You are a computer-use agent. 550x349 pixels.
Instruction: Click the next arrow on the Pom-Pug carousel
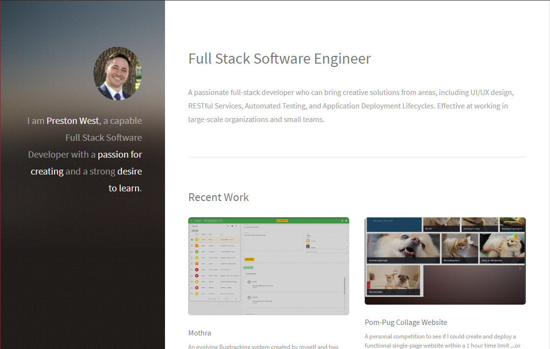(x=520, y=269)
